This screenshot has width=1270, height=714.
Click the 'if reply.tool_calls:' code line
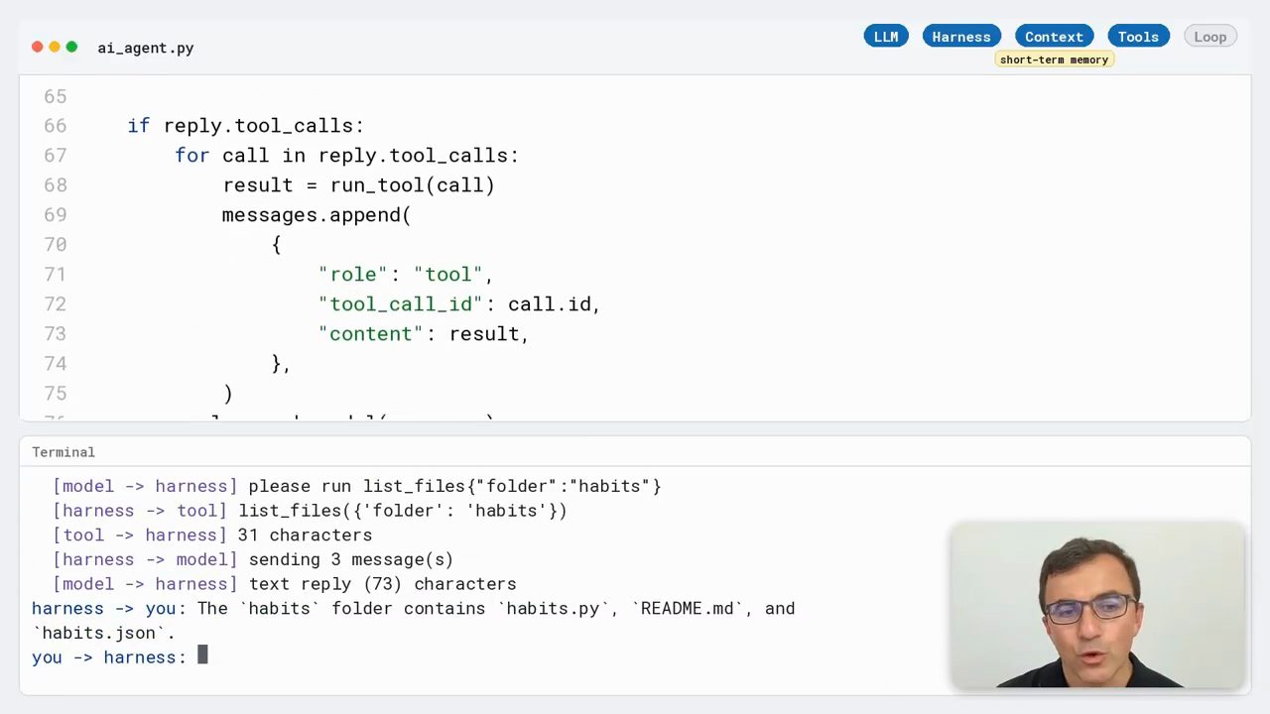246,126
